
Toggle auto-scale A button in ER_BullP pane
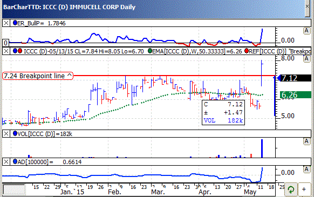click(306, 31)
